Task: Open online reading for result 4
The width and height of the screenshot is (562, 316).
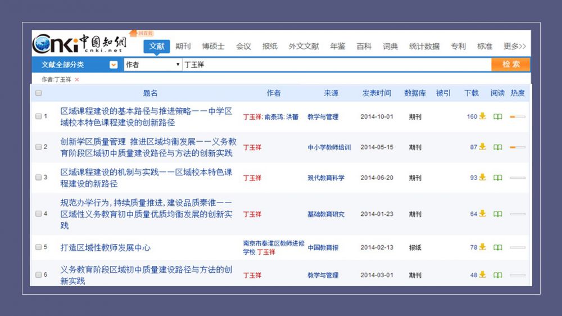Action: [x=497, y=214]
